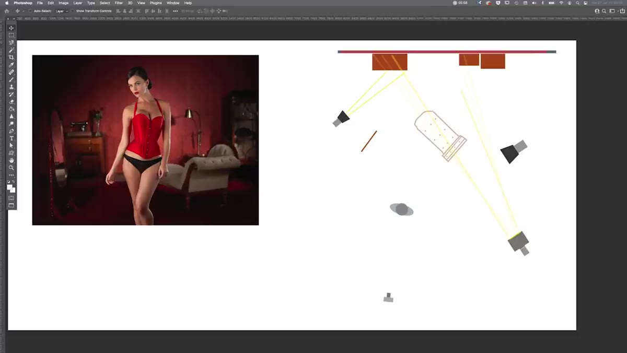Open the Help menu
The width and height of the screenshot is (627, 353).
(188, 3)
